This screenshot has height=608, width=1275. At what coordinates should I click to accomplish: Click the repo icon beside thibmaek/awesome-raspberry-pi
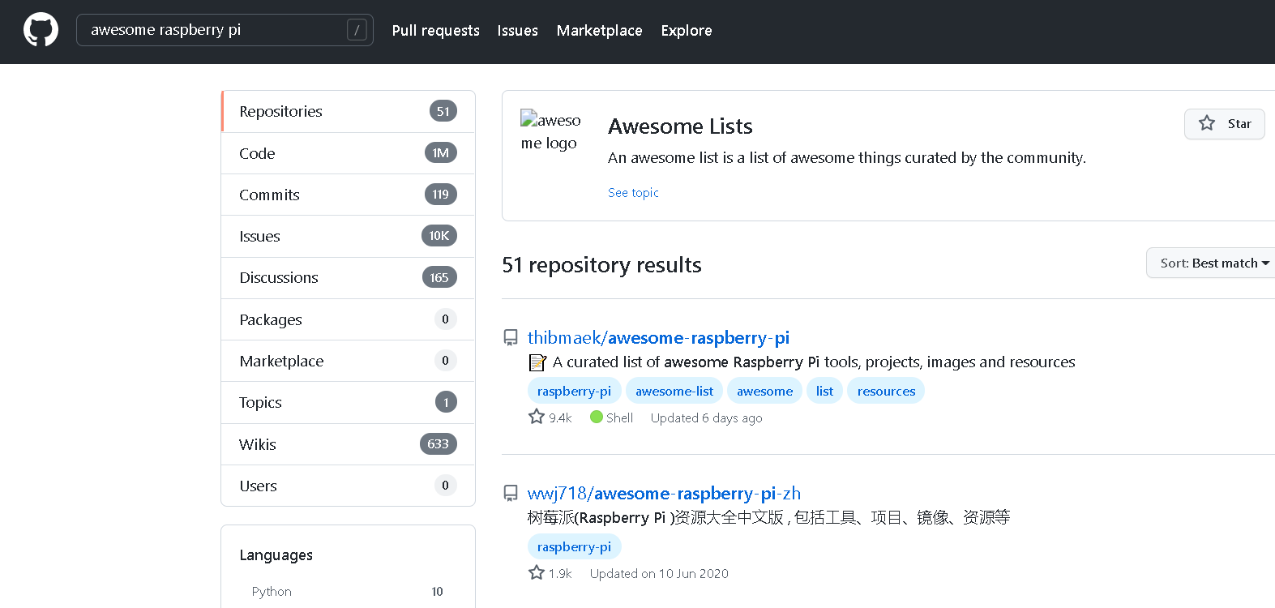click(511, 337)
